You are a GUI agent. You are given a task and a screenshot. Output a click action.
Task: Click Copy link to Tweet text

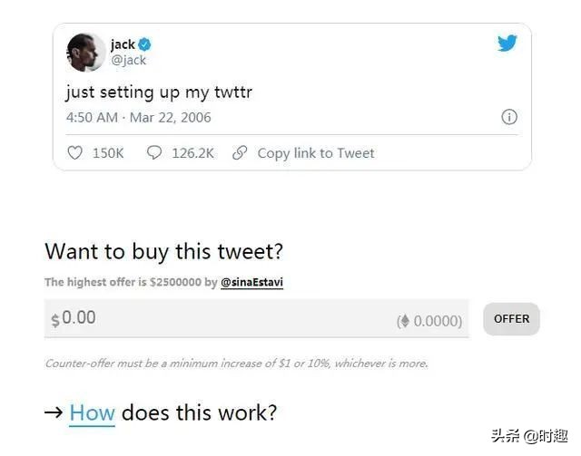point(315,153)
